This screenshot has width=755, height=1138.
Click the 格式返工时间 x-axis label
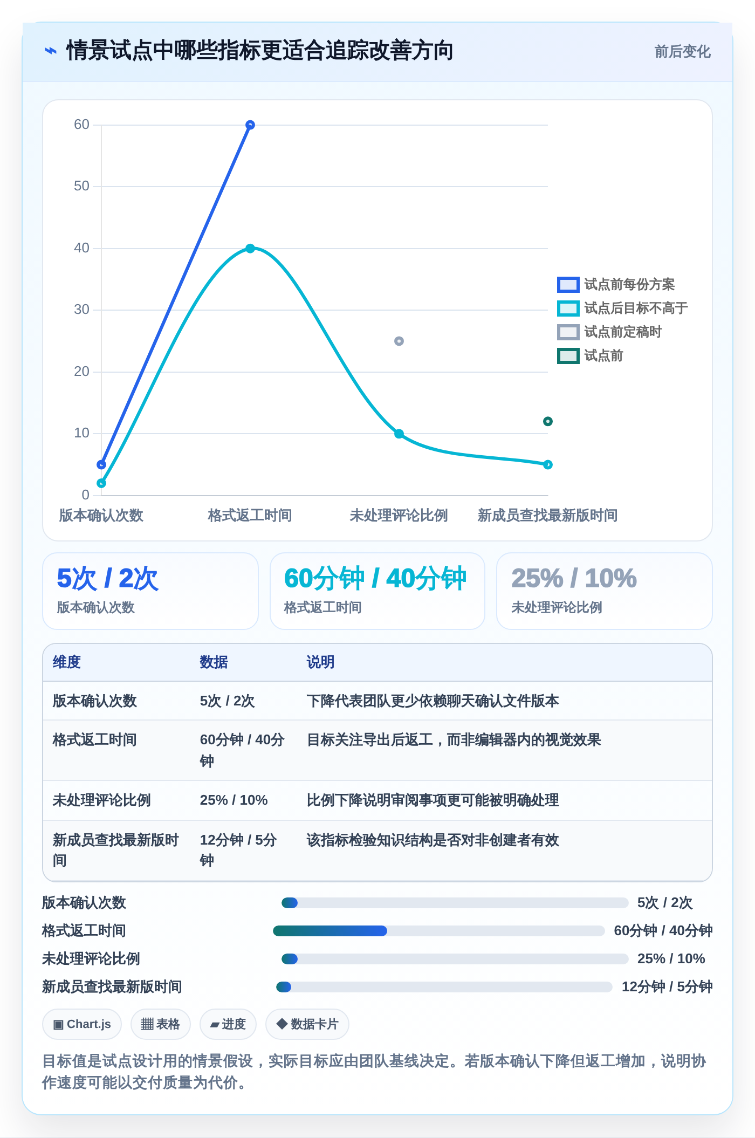250,516
